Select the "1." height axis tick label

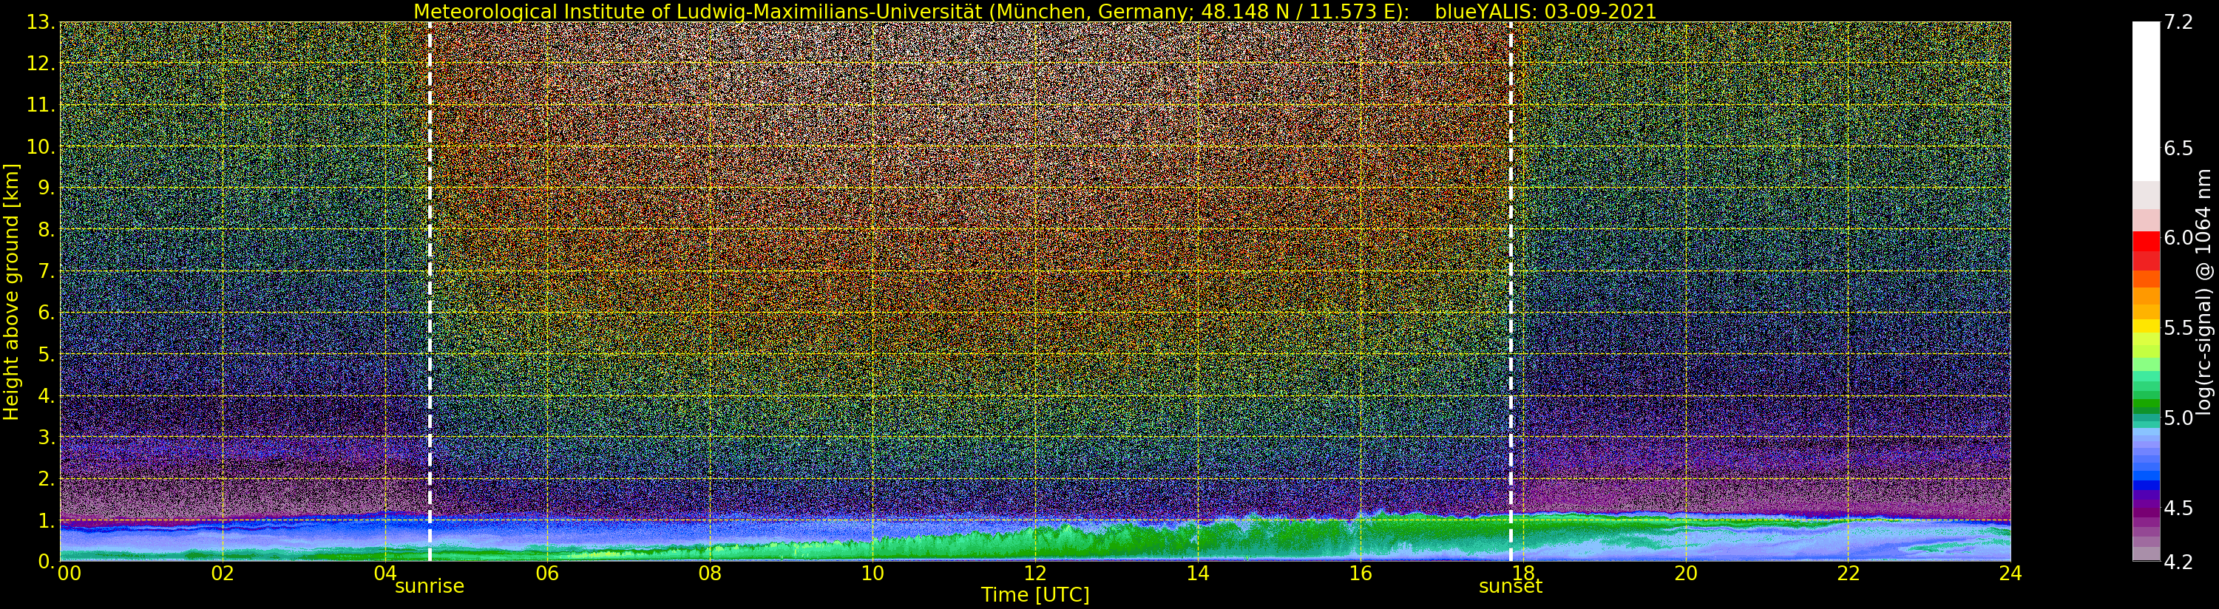click(46, 520)
